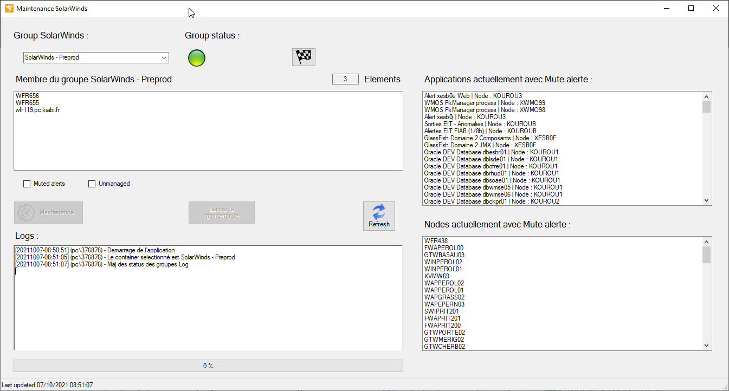Image resolution: width=729 pixels, height=391 pixels.
Task: Select node GTWMERIG02
Action: click(444, 340)
